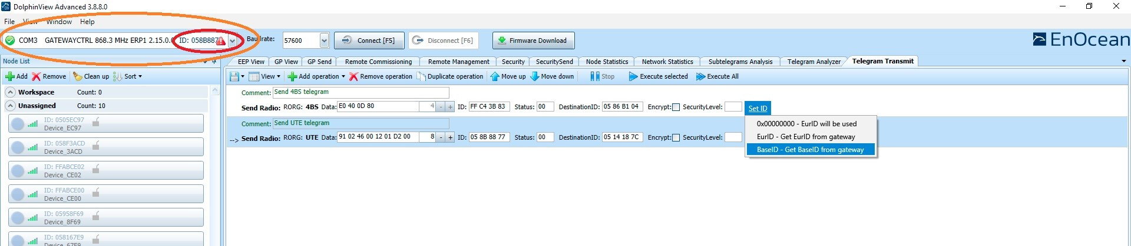Click the Set ID link
The image size is (1131, 246).
758,108
